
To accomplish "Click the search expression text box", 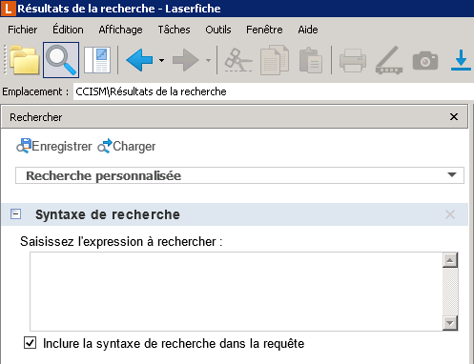I will coord(236,292).
